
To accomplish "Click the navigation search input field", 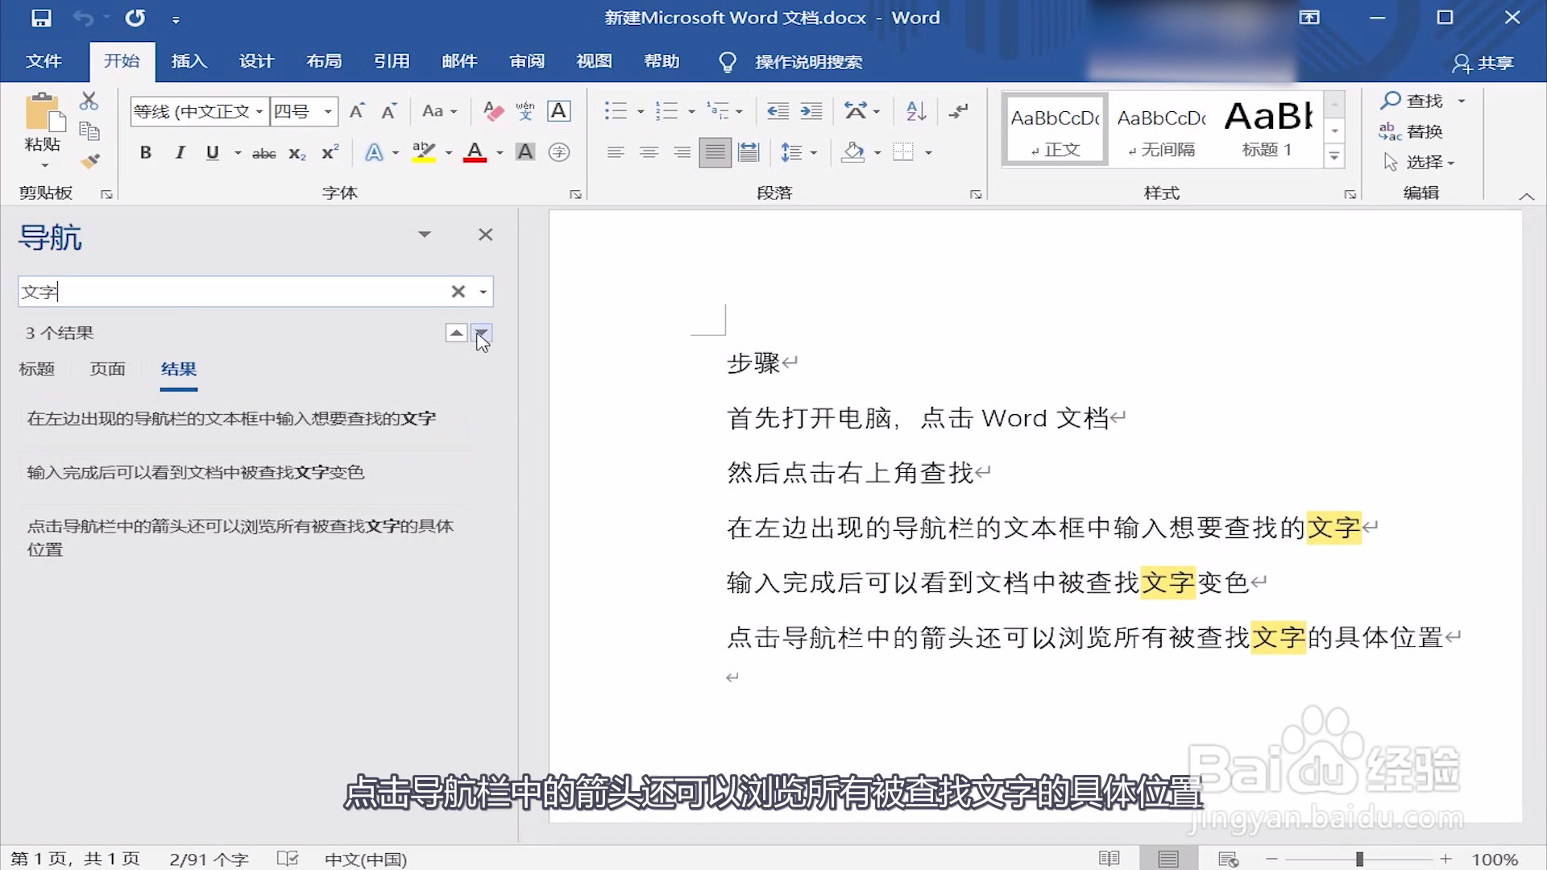I will (x=234, y=292).
